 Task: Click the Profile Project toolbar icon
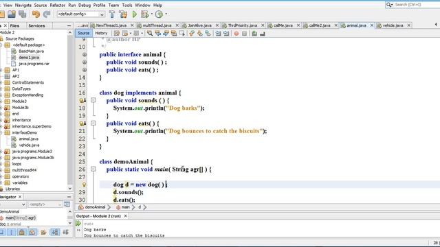[x=159, y=14]
